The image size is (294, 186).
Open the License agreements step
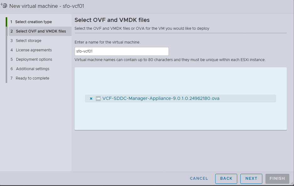[34, 50]
